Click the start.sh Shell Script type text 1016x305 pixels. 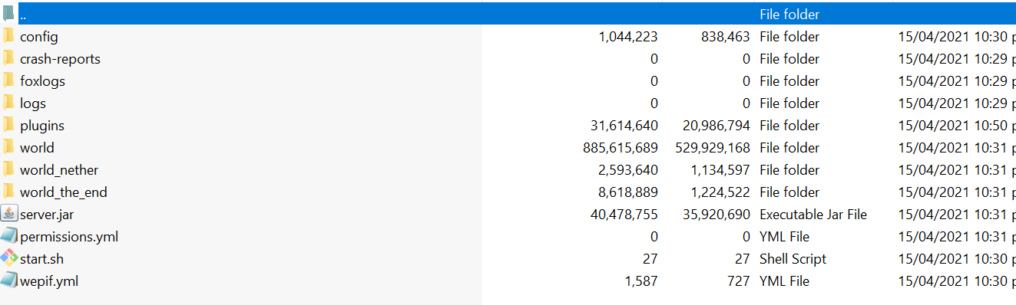793,259
